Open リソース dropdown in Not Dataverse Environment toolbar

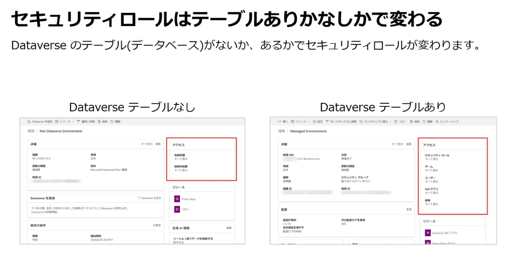click(x=64, y=122)
